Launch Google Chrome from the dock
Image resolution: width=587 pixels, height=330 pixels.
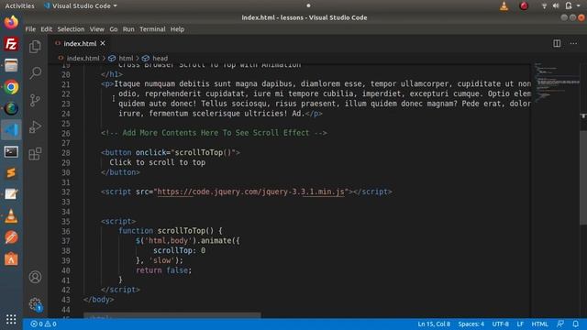coord(11,87)
